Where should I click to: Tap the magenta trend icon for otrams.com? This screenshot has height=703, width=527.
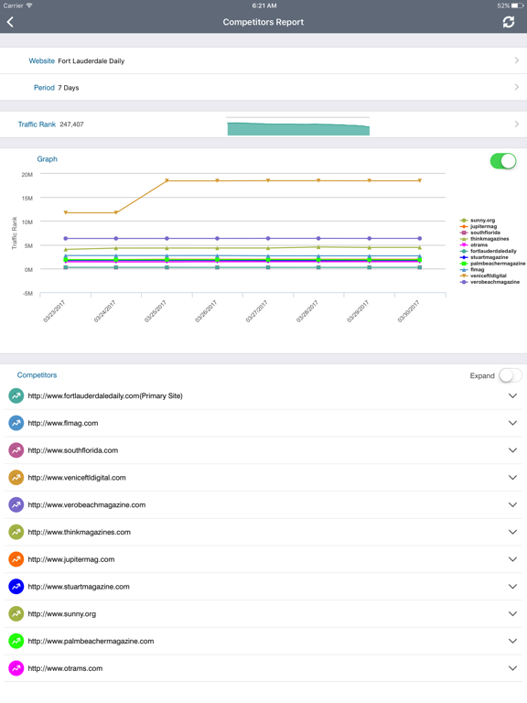coord(16,668)
